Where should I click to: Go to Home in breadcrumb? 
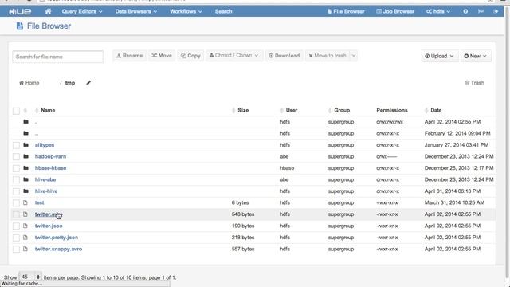[29, 83]
